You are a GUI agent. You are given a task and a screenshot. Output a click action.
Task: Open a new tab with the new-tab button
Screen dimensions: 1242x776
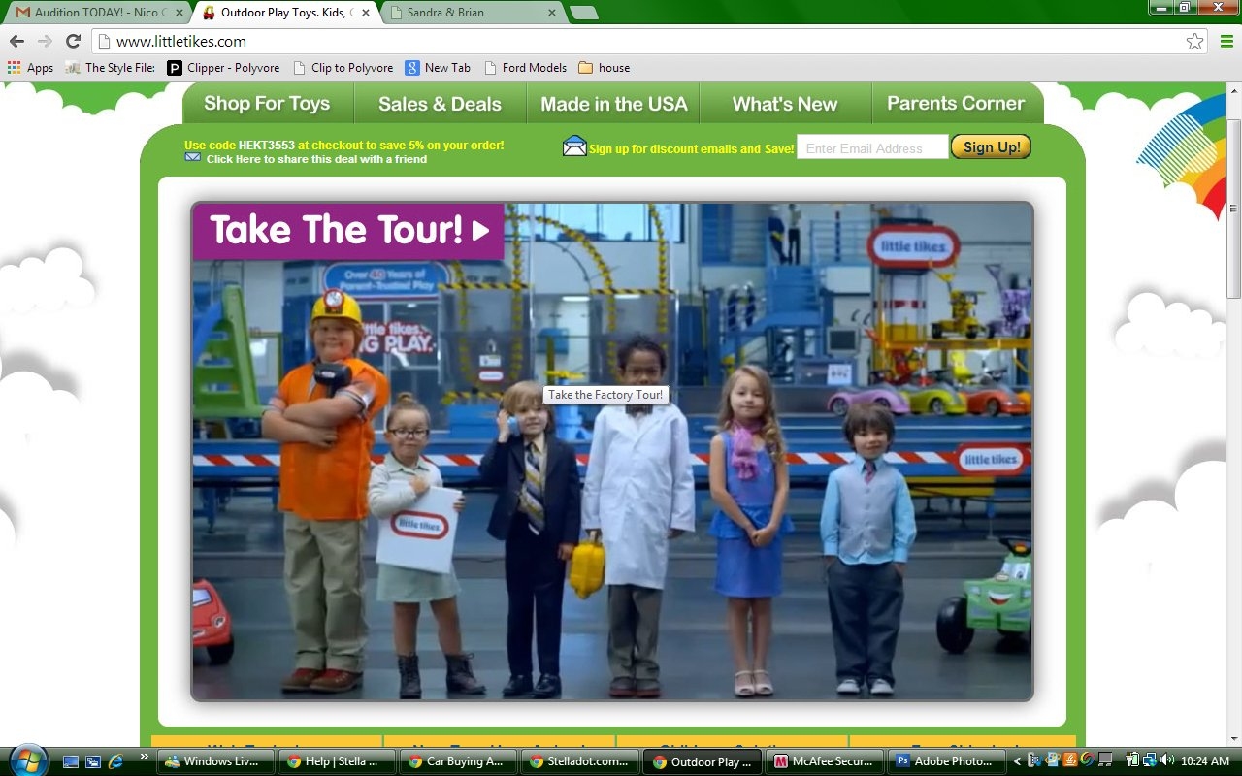tap(583, 13)
